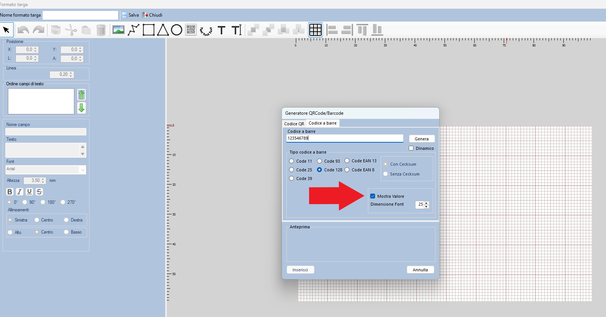Image resolution: width=606 pixels, height=317 pixels.
Task: Open the Arial font dropdown
Action: (x=83, y=170)
